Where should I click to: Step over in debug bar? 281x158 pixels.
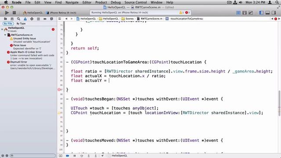(x=82, y=156)
